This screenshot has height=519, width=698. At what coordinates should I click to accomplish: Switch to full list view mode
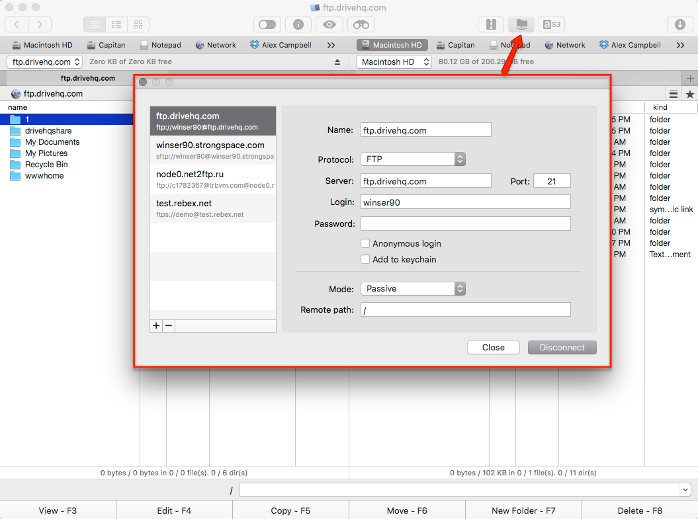tap(95, 24)
